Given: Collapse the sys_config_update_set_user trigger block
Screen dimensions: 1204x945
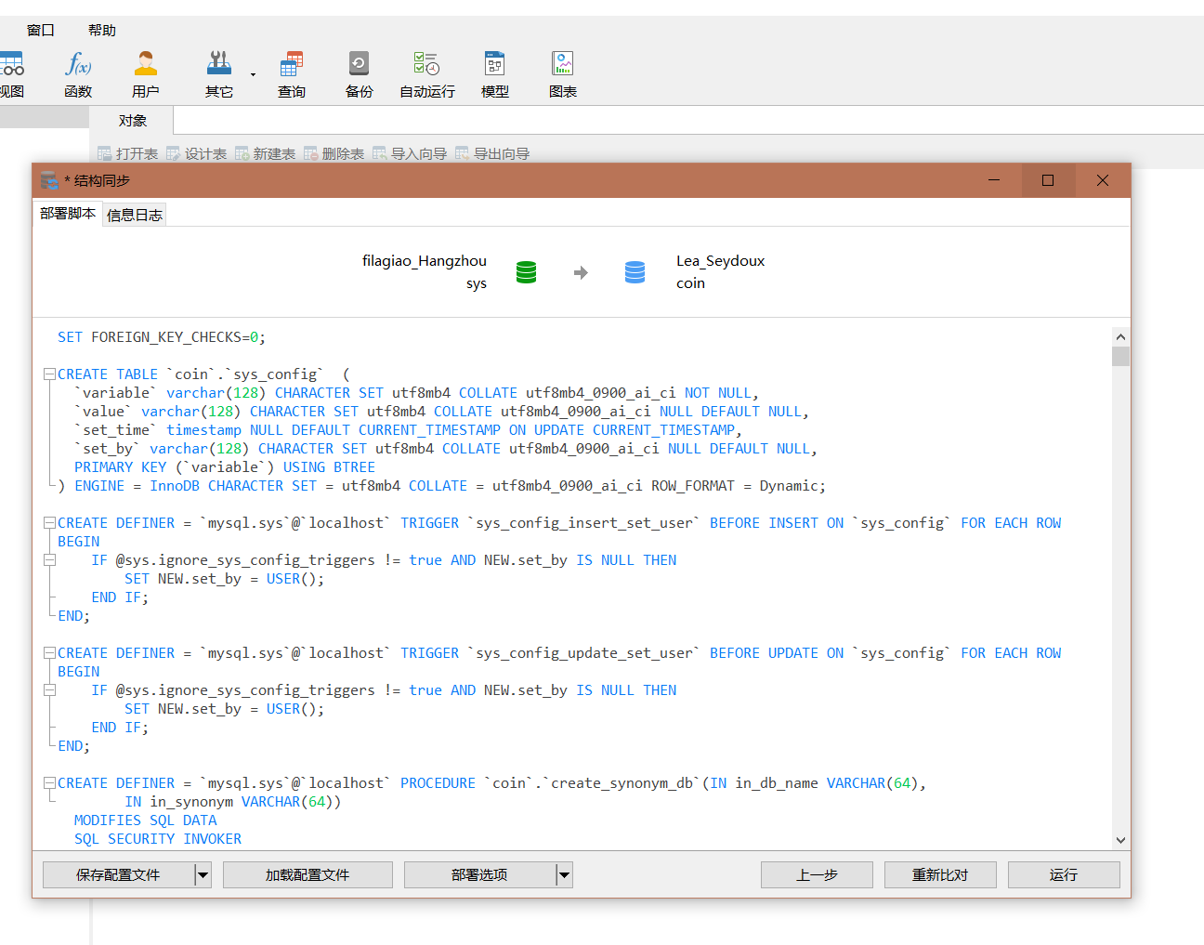Looking at the screenshot, I should (x=49, y=653).
